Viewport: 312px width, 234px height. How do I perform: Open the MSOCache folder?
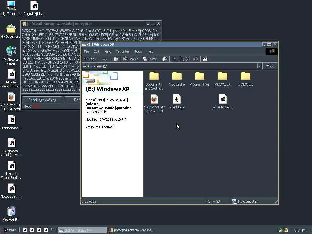coord(177,79)
